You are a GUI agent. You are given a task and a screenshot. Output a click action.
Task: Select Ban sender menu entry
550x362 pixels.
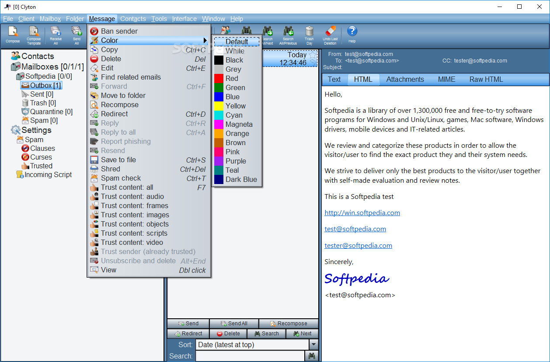tap(149, 31)
